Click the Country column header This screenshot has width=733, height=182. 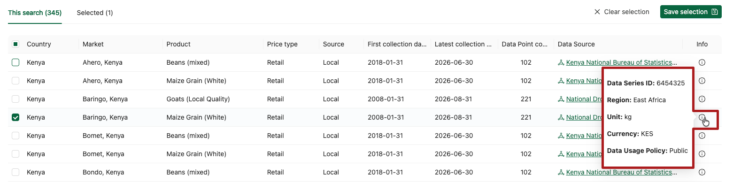point(39,44)
